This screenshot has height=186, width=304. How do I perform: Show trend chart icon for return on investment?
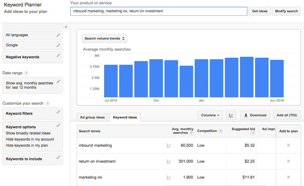[169, 161]
